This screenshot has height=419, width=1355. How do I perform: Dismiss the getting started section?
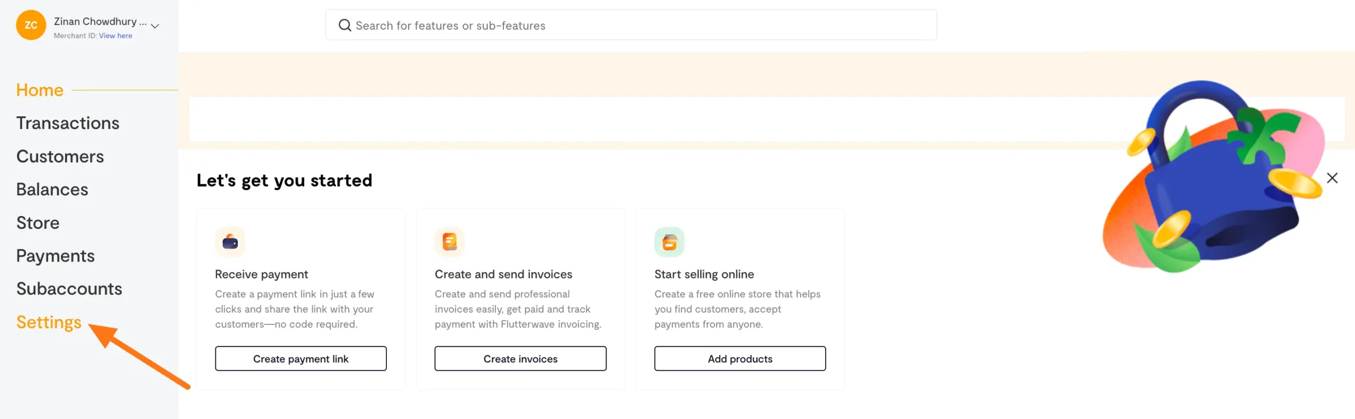coord(1332,178)
